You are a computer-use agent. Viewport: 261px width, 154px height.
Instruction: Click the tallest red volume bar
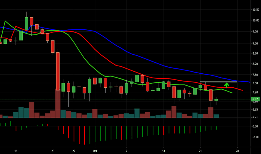coord(58,103)
